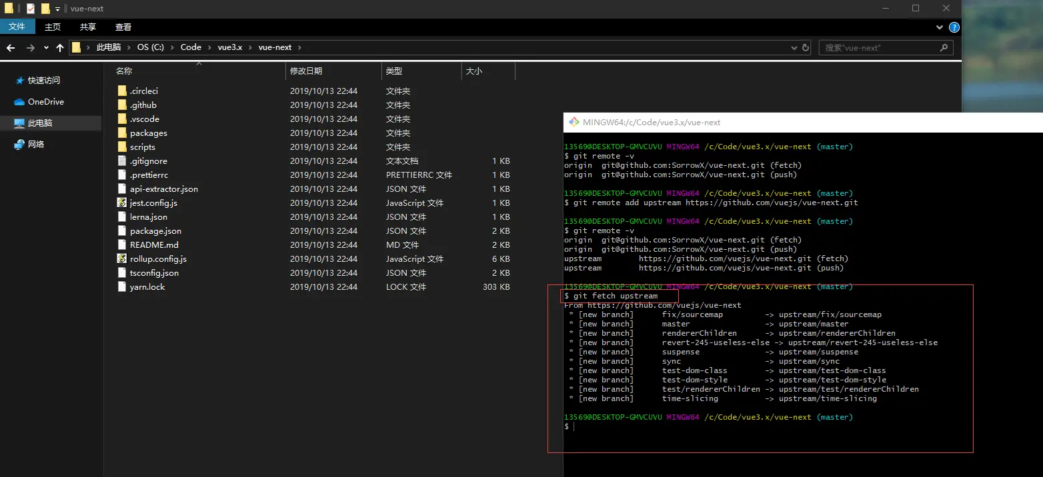Select the jest.config.js file icon
Viewport: 1043px width, 477px height.
pyautogui.click(x=121, y=203)
